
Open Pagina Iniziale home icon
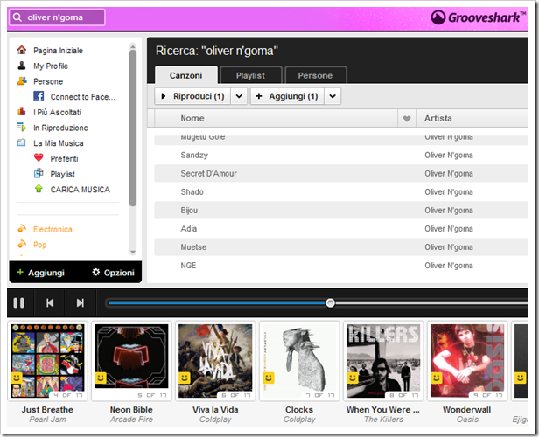[22, 50]
